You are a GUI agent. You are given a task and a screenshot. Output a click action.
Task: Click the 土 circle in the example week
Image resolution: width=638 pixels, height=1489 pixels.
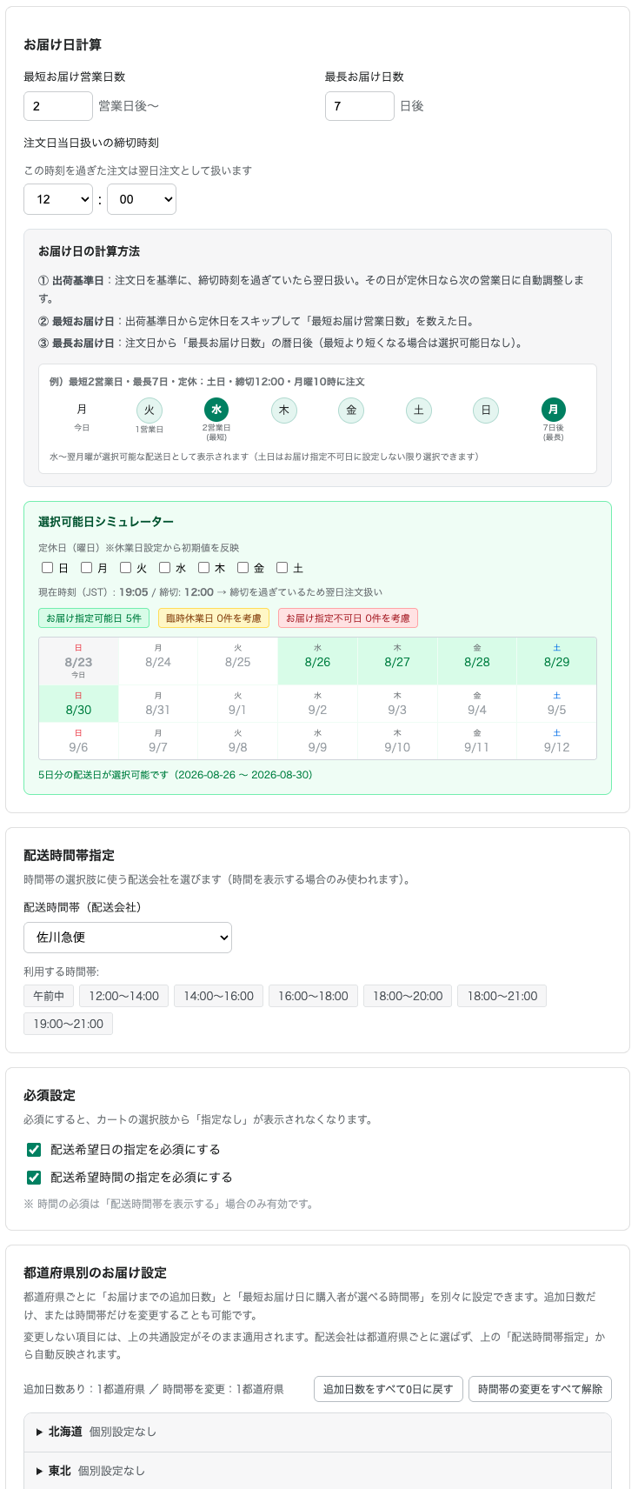tap(419, 410)
